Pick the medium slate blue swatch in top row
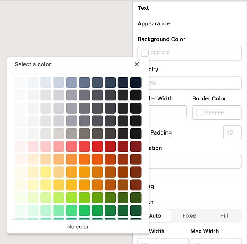 click(x=84, y=82)
